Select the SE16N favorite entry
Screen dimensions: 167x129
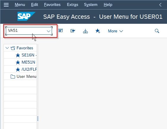[x=26, y=55]
